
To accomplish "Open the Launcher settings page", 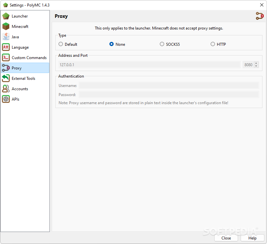I will click(25, 16).
